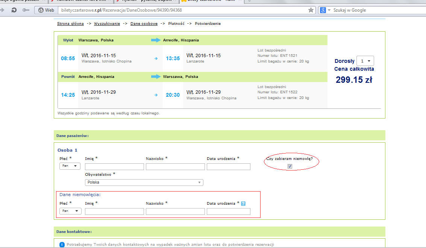Click the forward navigation arrow icon
Screen dimensions: 426x248
[2, 10]
